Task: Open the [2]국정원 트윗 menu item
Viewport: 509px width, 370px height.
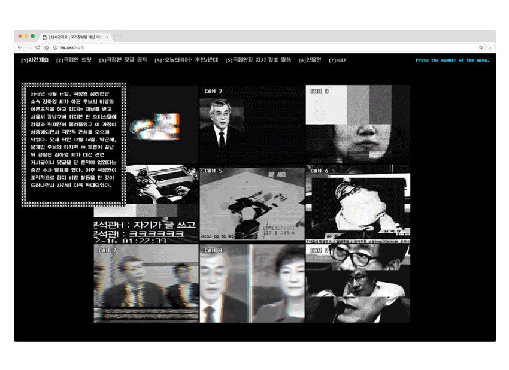Action: 74,60
